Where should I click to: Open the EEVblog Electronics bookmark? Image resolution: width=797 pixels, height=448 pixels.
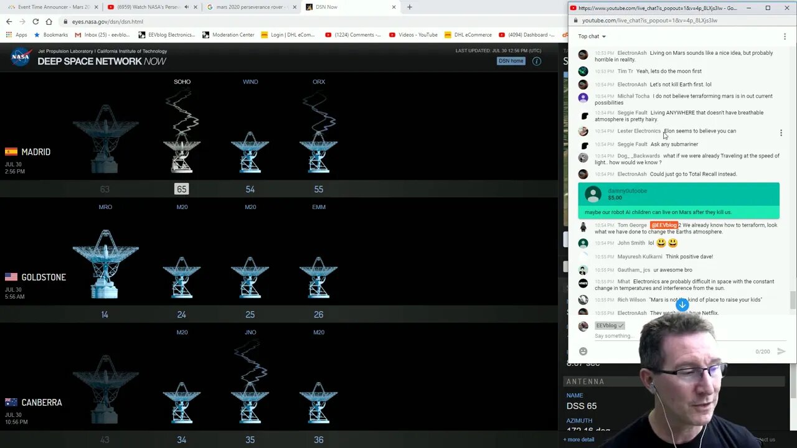pyautogui.click(x=167, y=35)
